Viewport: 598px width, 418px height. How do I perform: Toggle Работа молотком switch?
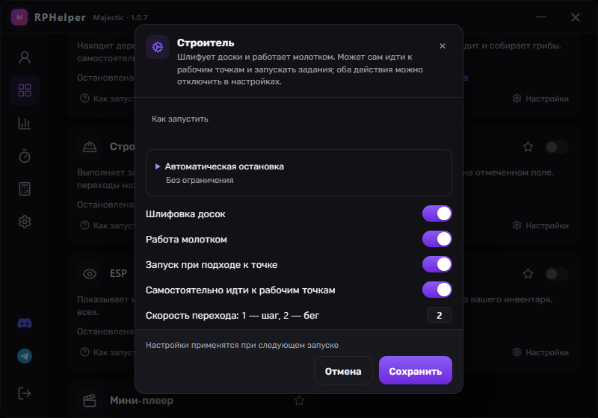point(437,239)
